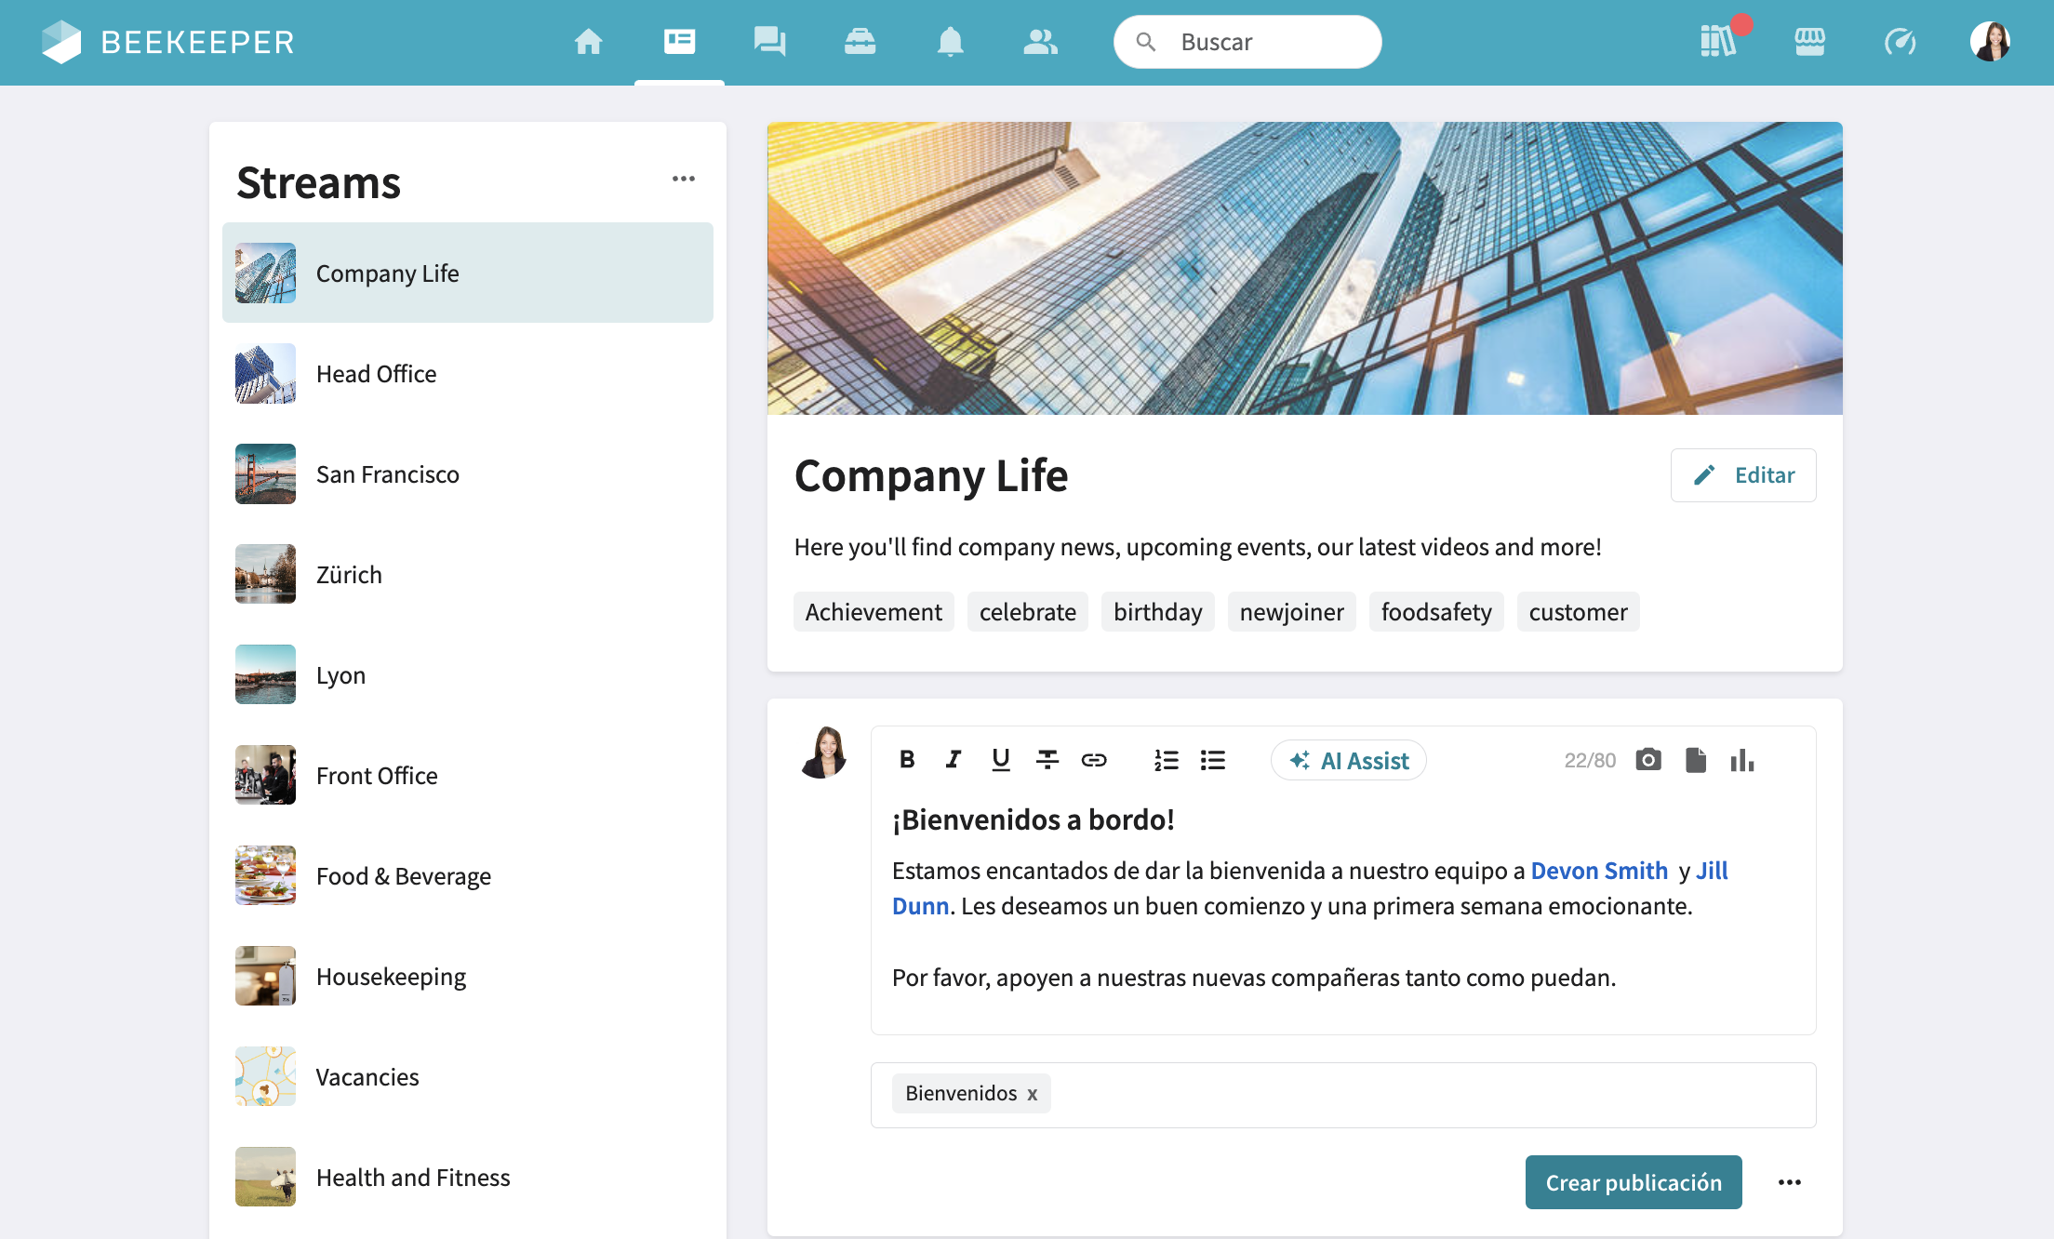Open the library books icon with red badge
This screenshot has width=2054, height=1239.
1717,42
